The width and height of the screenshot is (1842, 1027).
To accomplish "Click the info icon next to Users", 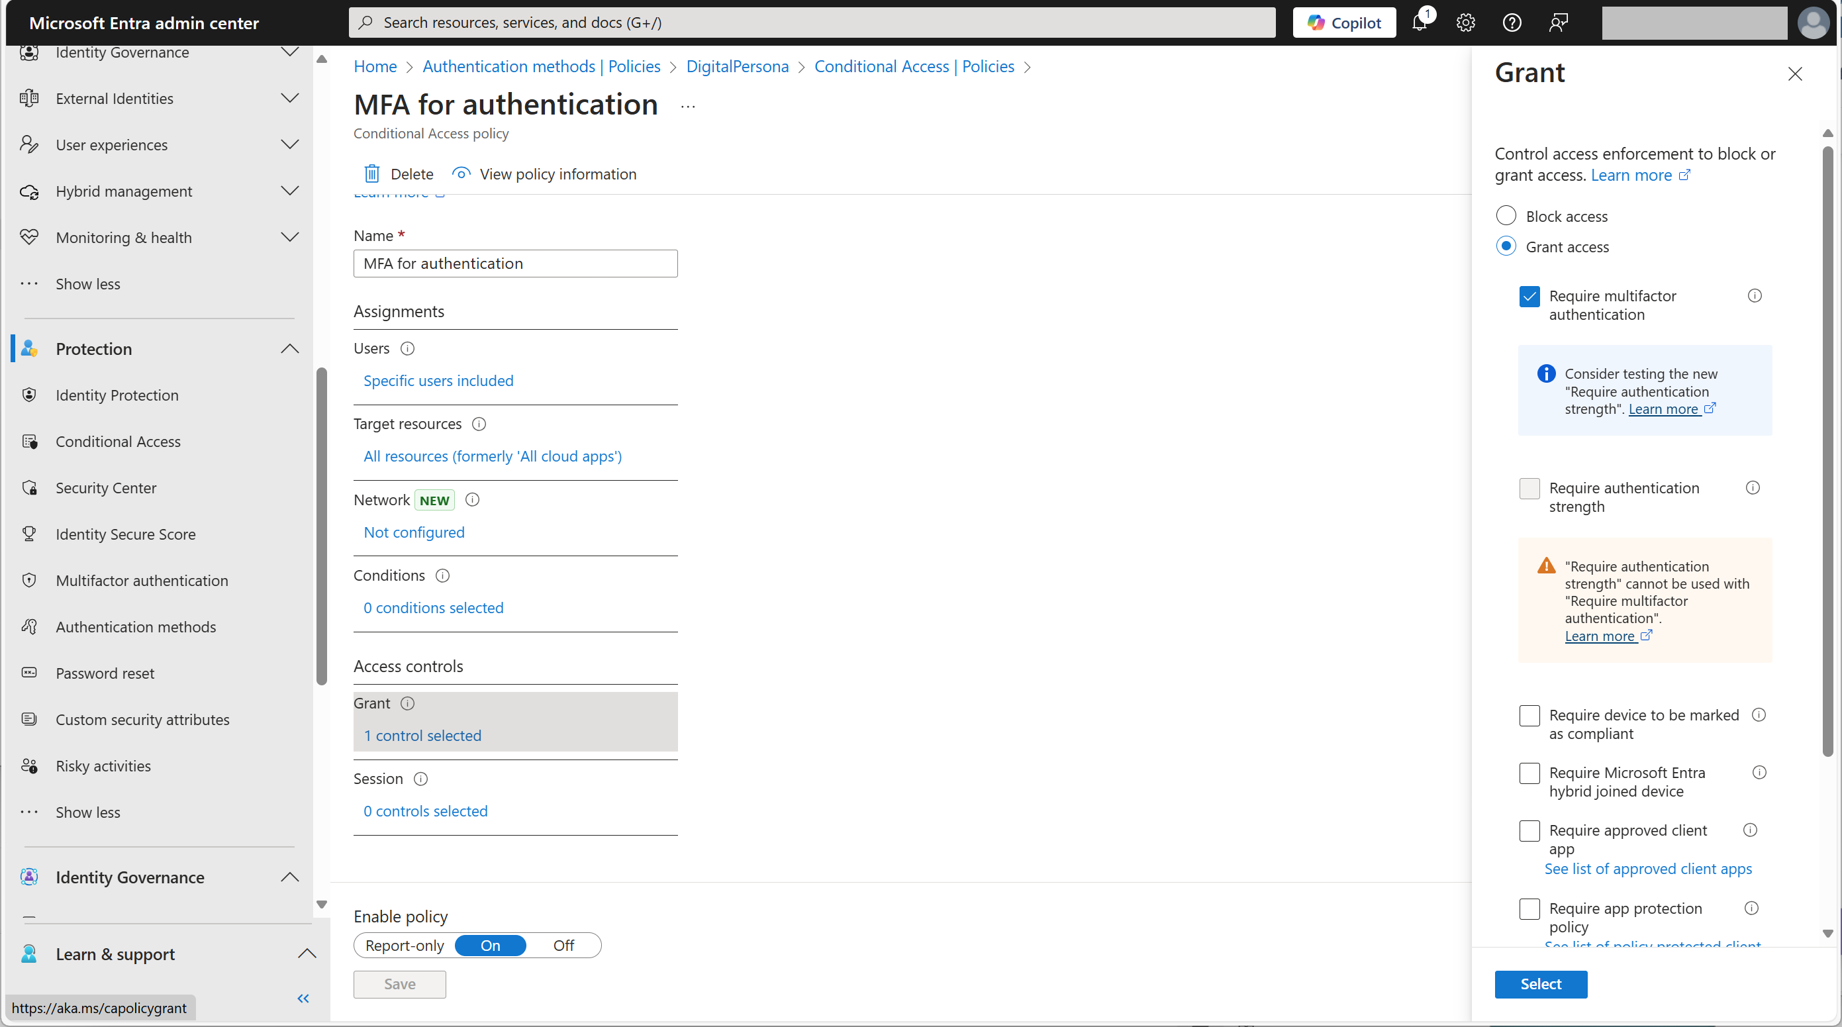I will [x=408, y=348].
